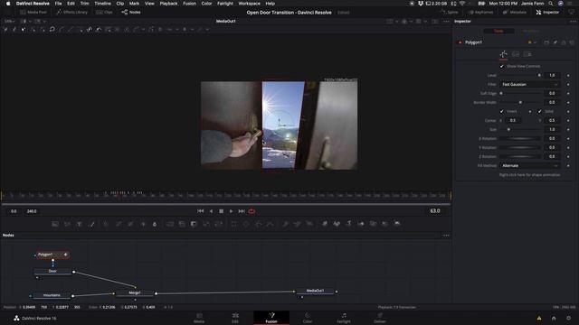Open the Media Pool panel

34,12
